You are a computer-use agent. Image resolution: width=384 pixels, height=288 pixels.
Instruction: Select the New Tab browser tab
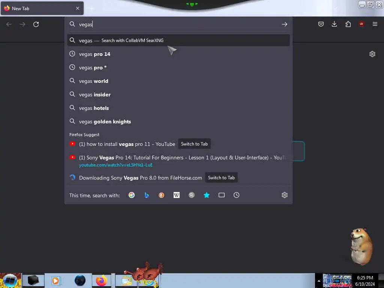point(42,8)
